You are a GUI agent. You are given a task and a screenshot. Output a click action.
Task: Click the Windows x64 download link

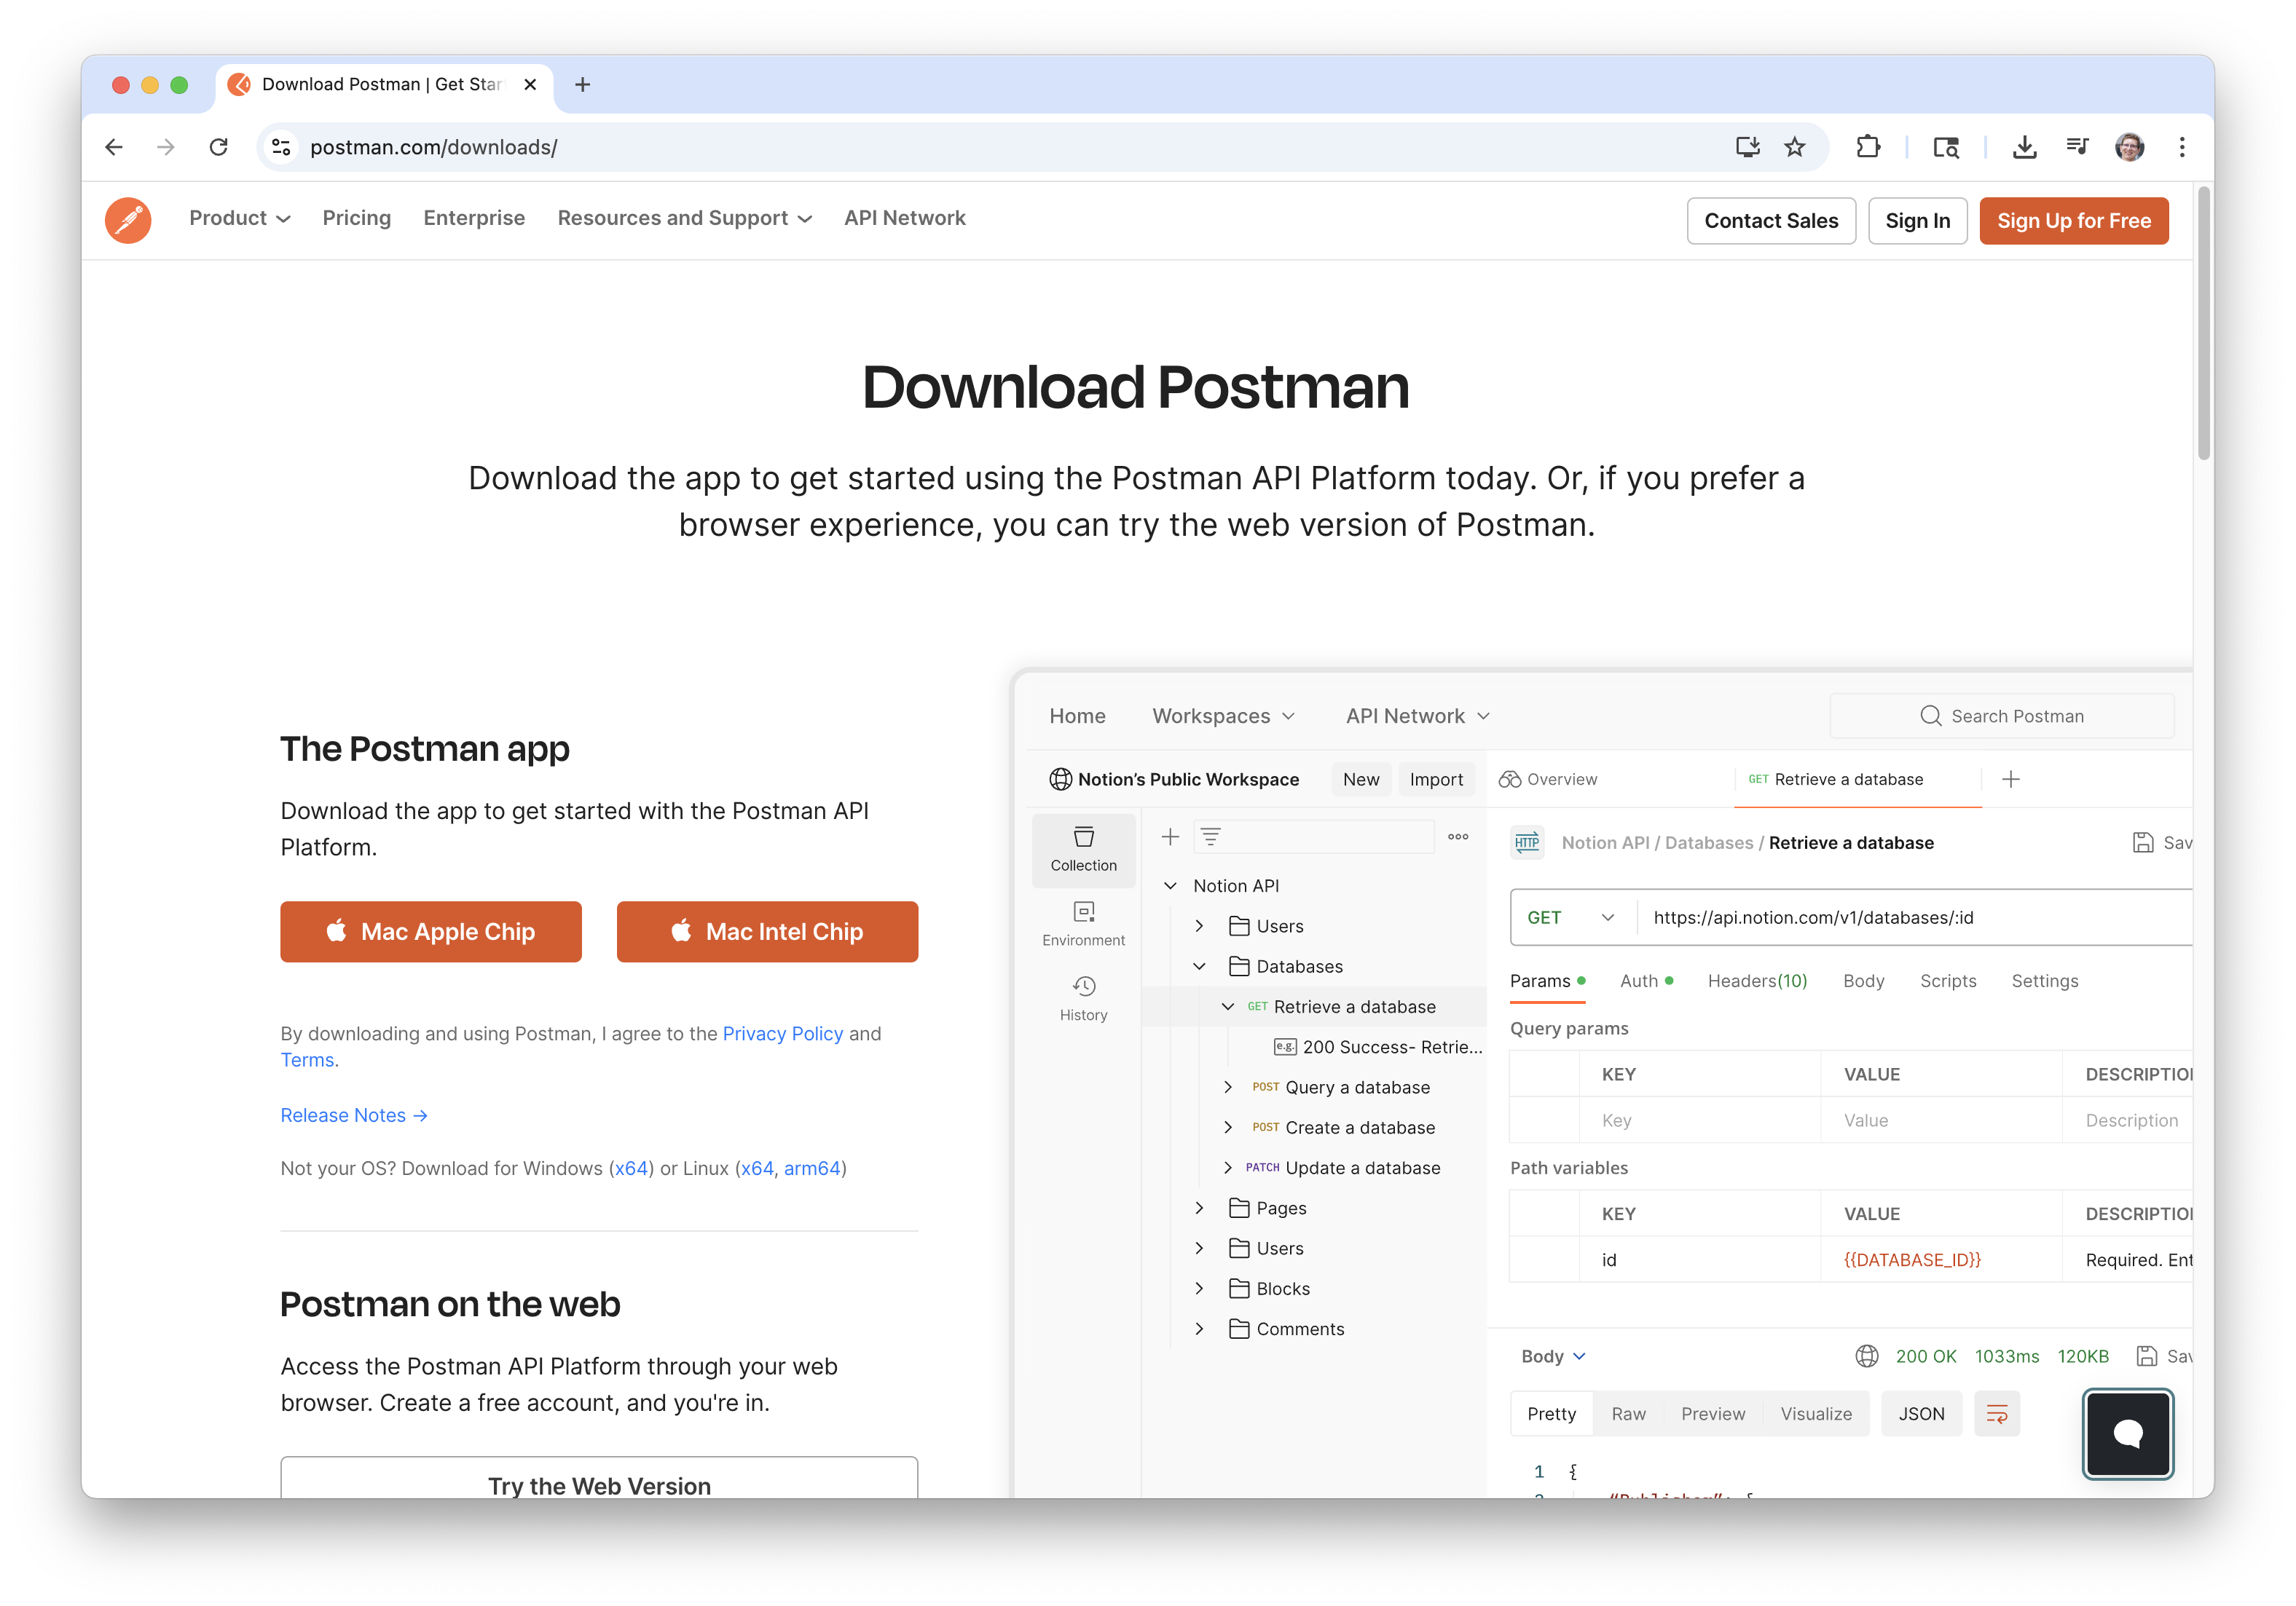coord(630,1168)
